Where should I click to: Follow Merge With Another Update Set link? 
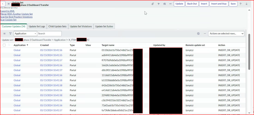(x=16, y=14)
